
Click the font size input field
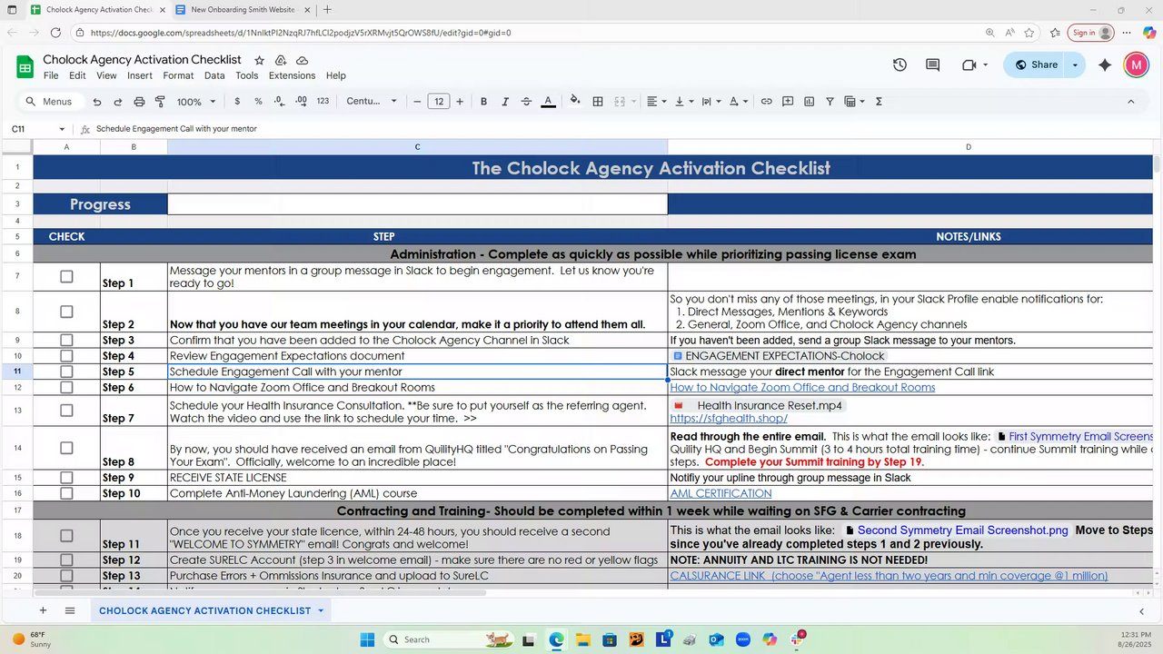coord(439,102)
